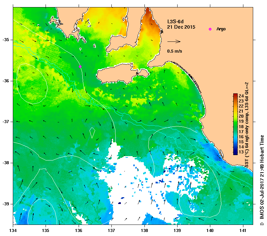Click the magenta Argo marker in the legend
Viewport: 267px width, 236px height.
[x=210, y=29]
